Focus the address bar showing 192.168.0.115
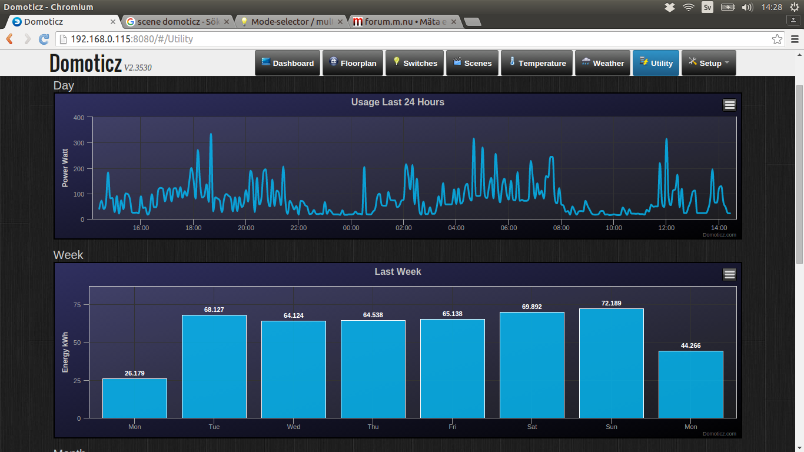 coord(412,39)
